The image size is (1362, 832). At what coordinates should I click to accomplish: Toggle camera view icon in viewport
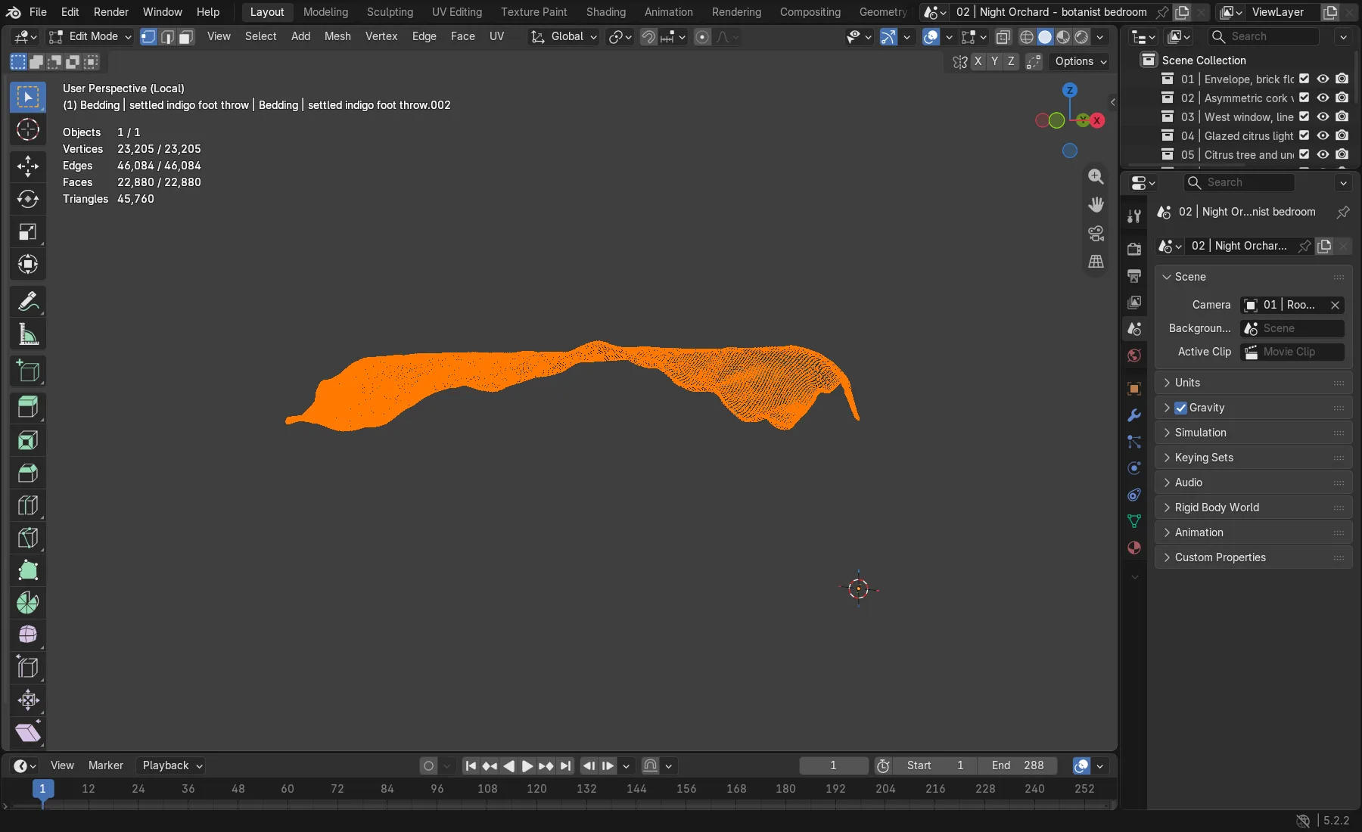point(1096,233)
